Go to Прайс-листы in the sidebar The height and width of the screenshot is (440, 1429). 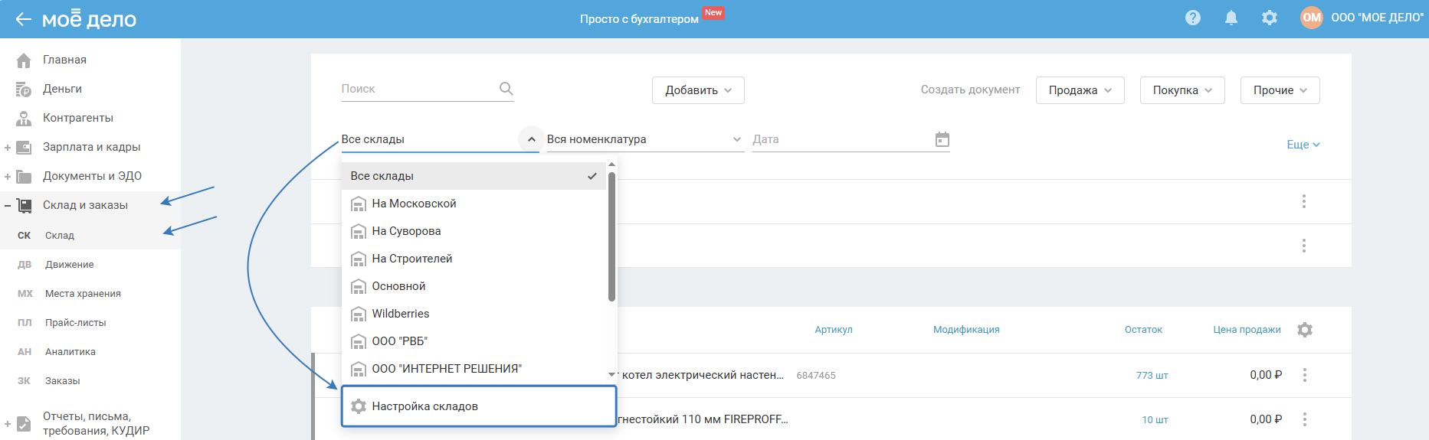pyautogui.click(x=75, y=323)
